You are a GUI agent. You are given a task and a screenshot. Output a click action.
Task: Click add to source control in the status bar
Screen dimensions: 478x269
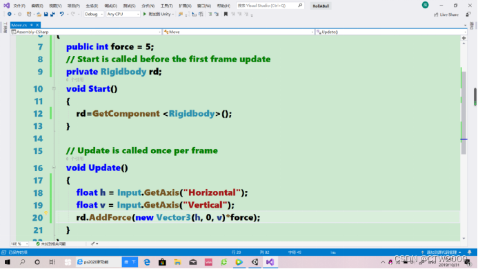[441, 252]
